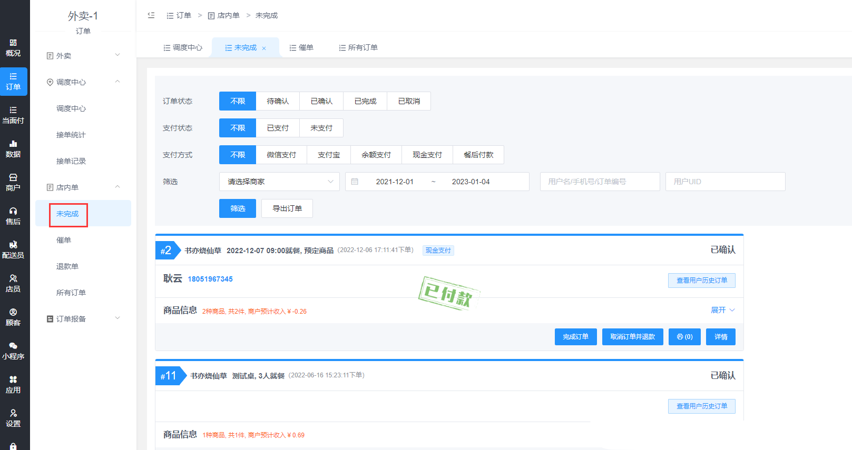Click the end date 2023-01-04 field
The height and width of the screenshot is (450, 852).
click(471, 182)
